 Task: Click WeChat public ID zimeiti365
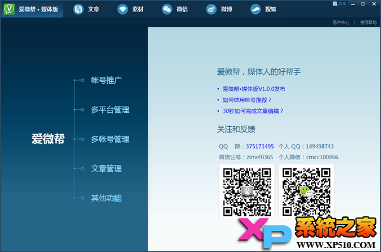pos(260,157)
